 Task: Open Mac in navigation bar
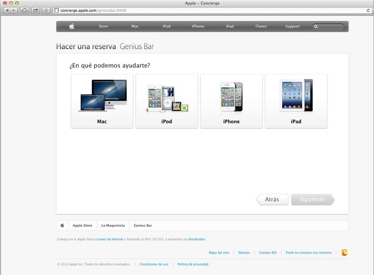[135, 27]
